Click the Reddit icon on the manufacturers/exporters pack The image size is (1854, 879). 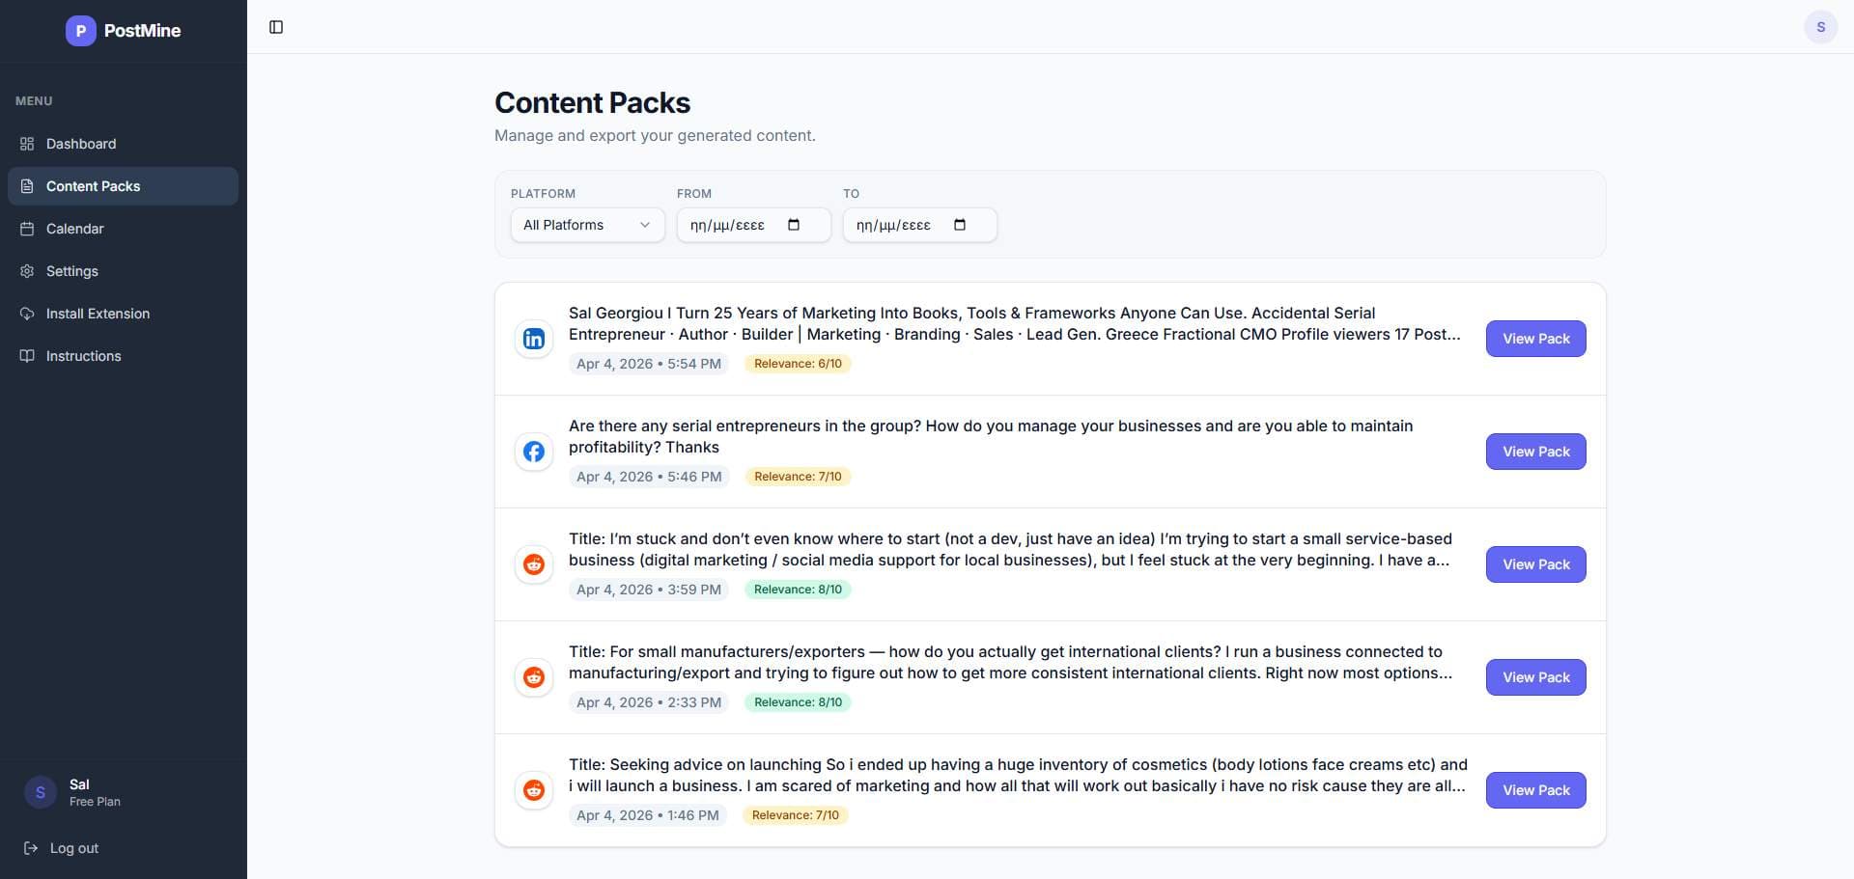coord(533,676)
